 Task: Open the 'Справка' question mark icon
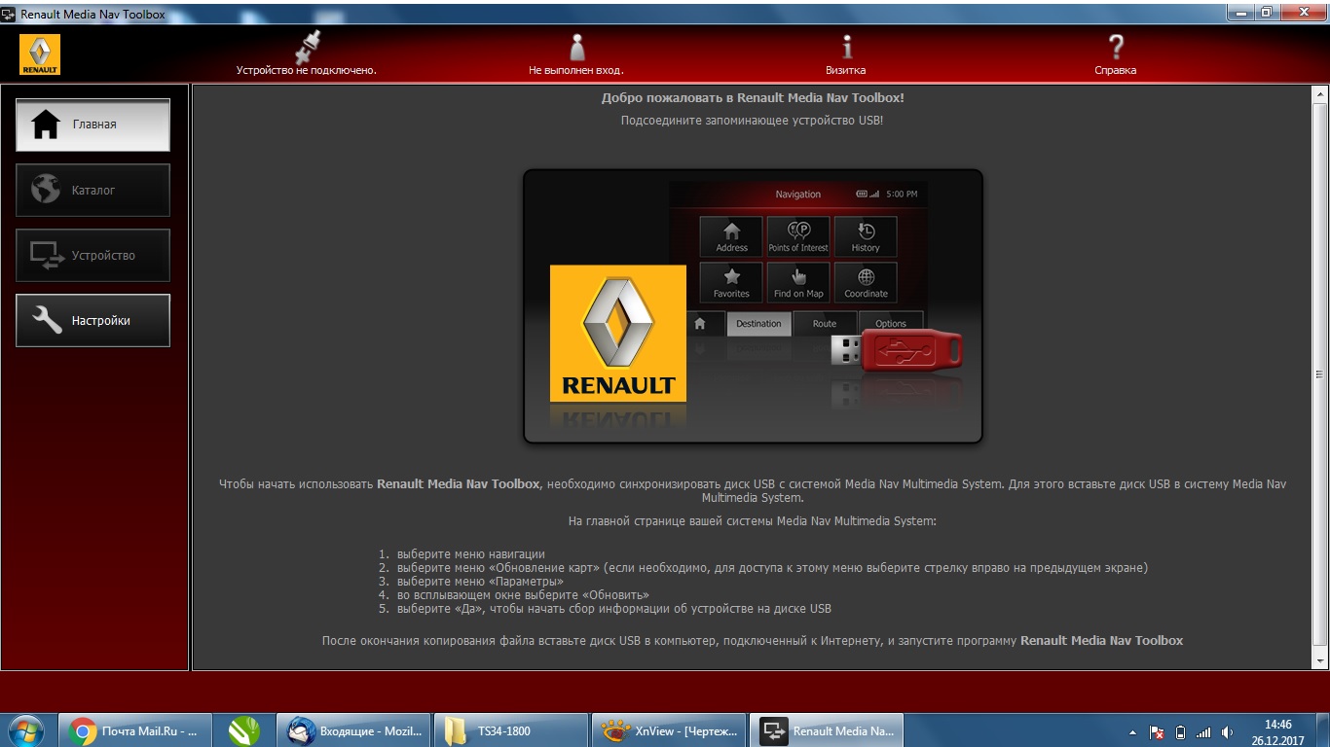(1116, 47)
